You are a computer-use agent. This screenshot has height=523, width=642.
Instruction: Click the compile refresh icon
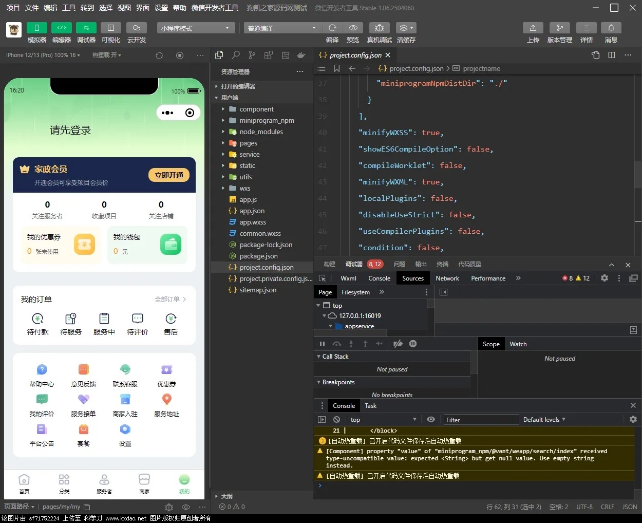[x=332, y=28]
